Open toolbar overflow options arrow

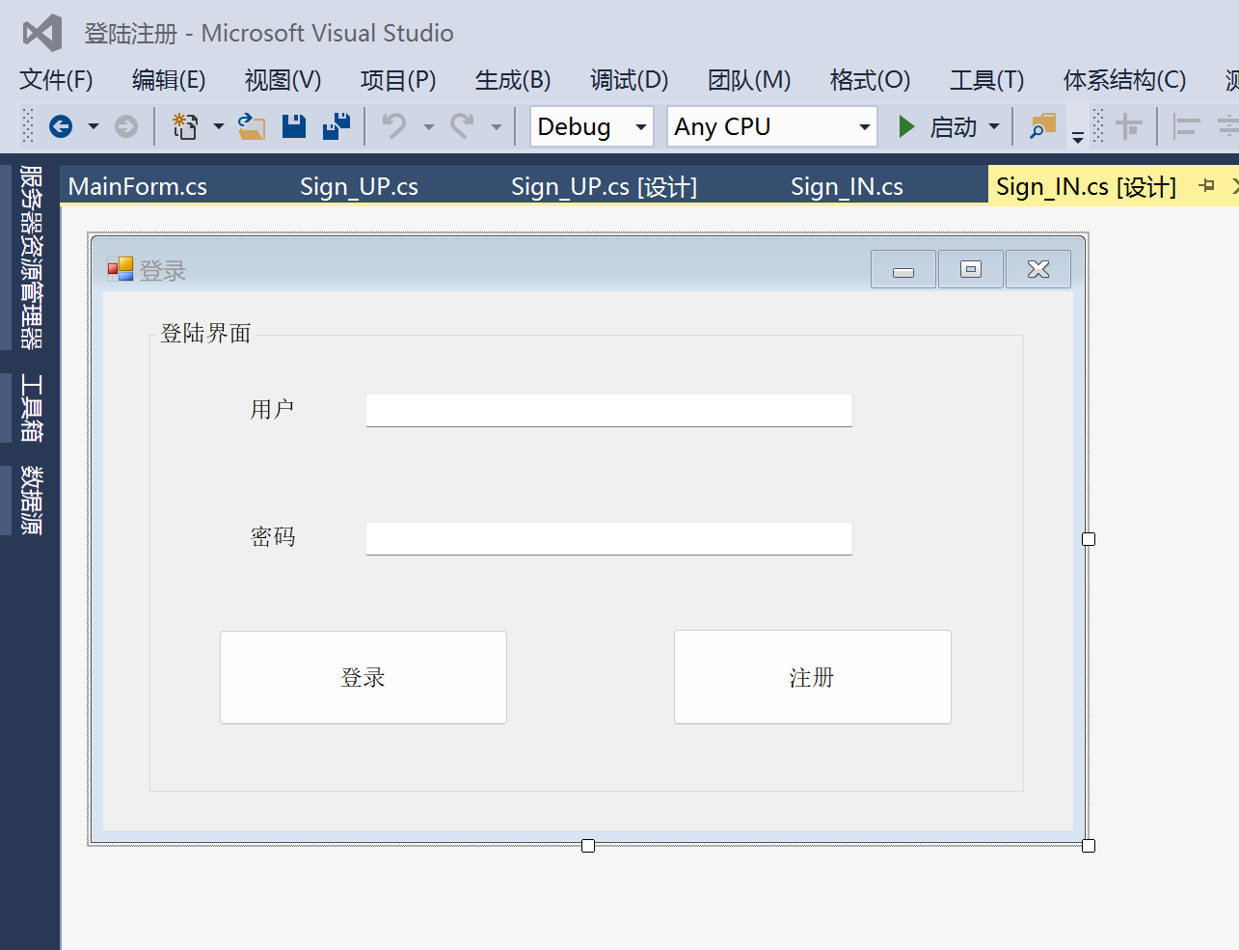pos(1078,138)
